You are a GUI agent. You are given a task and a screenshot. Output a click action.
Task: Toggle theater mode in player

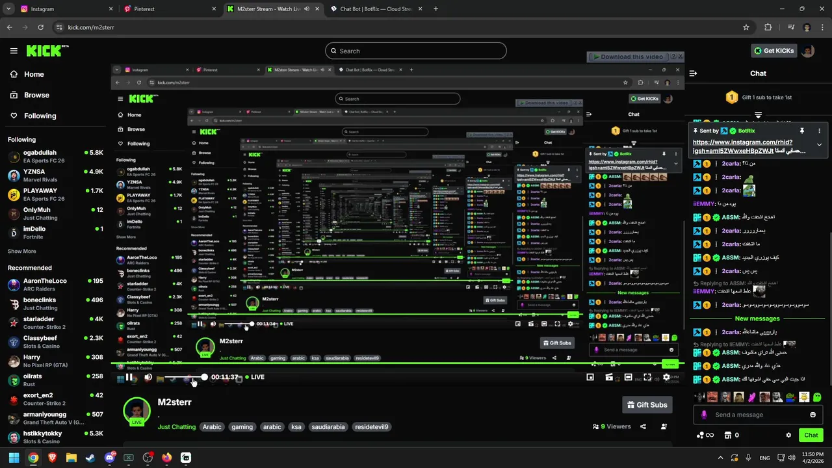pyautogui.click(x=628, y=377)
